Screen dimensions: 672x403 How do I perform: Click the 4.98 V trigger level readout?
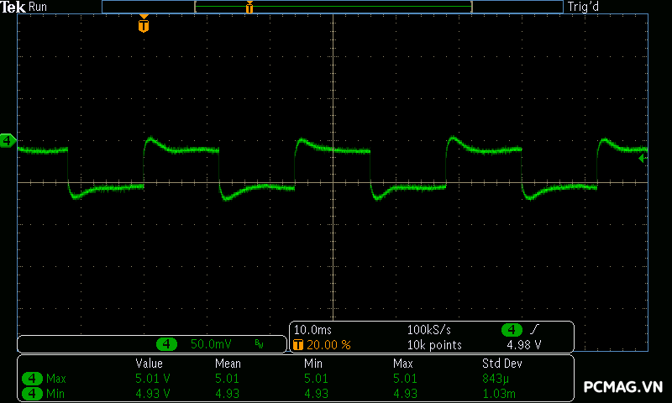click(x=523, y=345)
